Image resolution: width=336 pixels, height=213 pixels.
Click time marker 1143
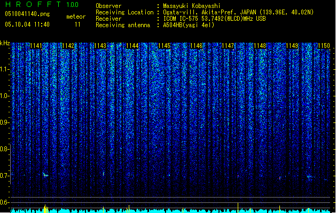100,46
